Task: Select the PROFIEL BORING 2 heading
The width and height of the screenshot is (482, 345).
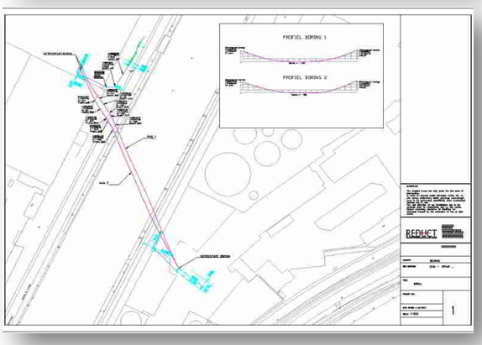Action: click(305, 77)
